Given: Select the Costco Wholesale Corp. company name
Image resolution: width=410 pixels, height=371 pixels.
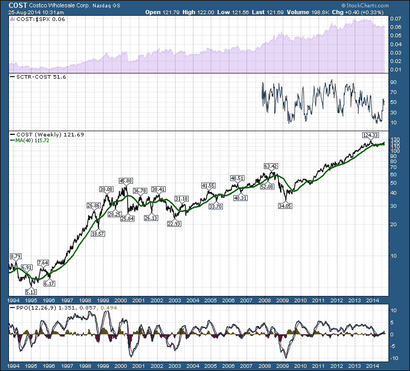Looking at the screenshot, I should (x=59, y=5).
